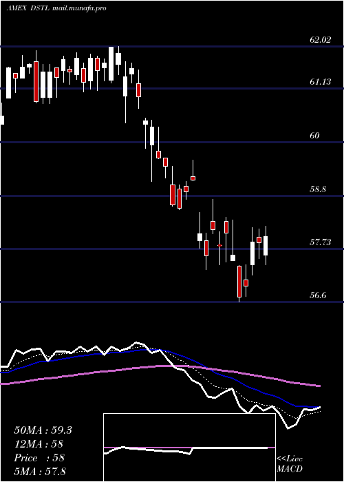Click the 62.02 price level label

(x=320, y=39)
